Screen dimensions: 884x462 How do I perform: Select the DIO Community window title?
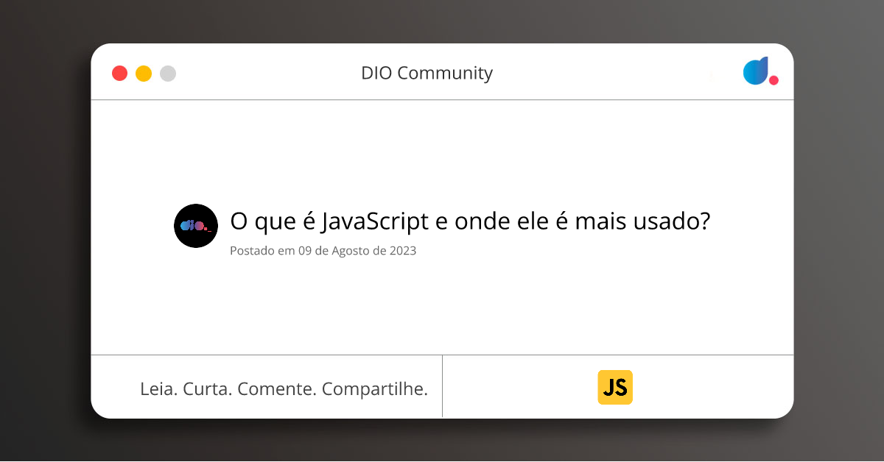pyautogui.click(x=427, y=73)
